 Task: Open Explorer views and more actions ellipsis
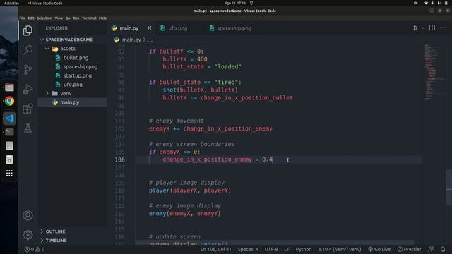click(97, 28)
